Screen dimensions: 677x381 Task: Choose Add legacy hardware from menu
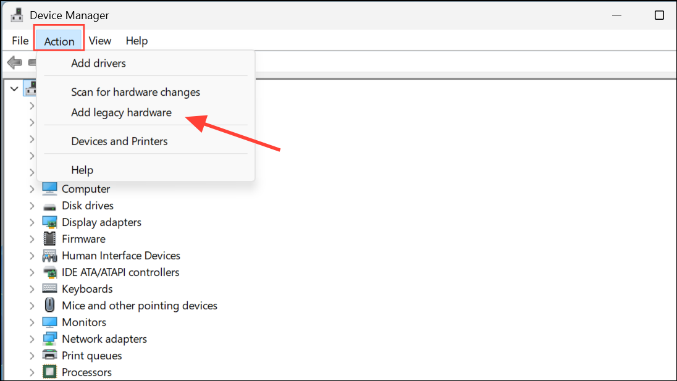121,112
